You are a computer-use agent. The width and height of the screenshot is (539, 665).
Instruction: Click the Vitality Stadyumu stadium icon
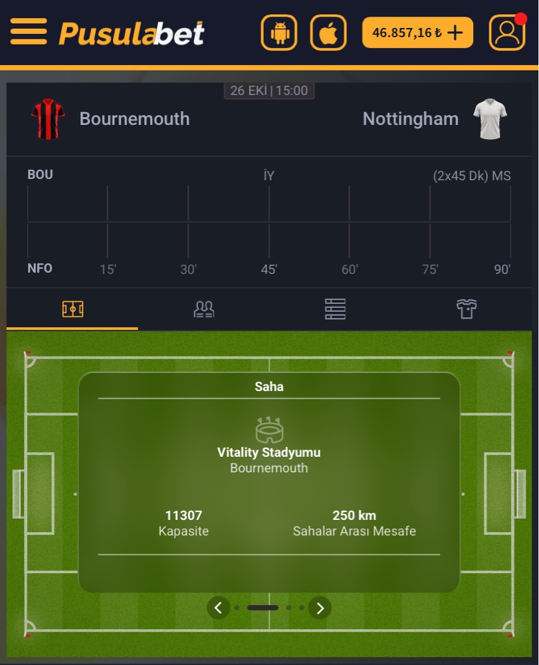(x=269, y=430)
